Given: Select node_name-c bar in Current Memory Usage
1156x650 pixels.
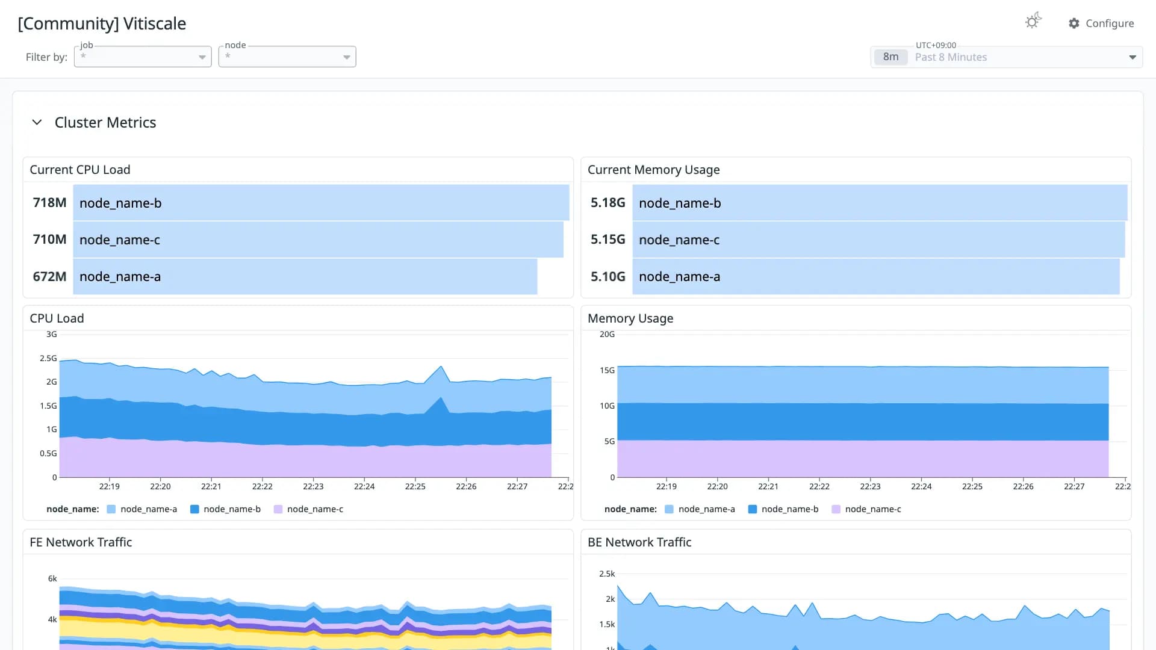Looking at the screenshot, I should pos(878,240).
